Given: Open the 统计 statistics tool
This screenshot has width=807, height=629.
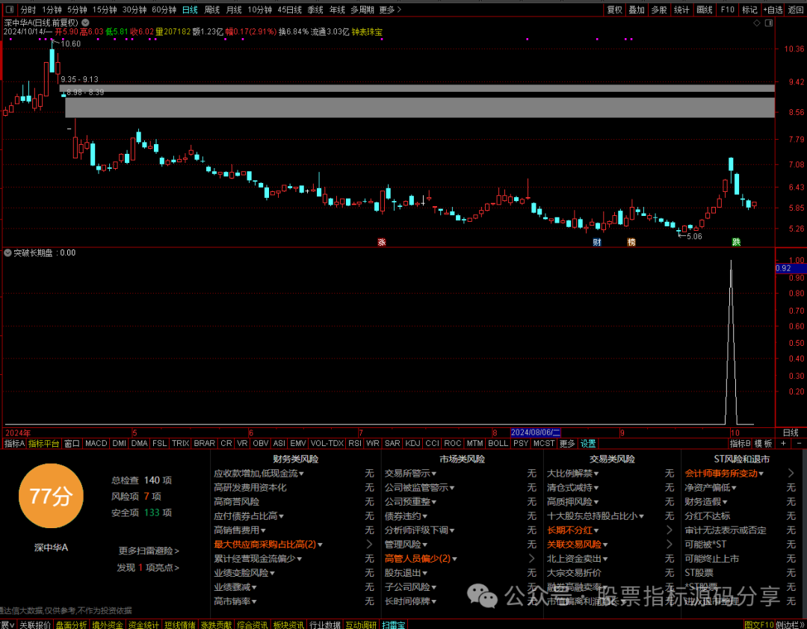Looking at the screenshot, I should pyautogui.click(x=682, y=10).
